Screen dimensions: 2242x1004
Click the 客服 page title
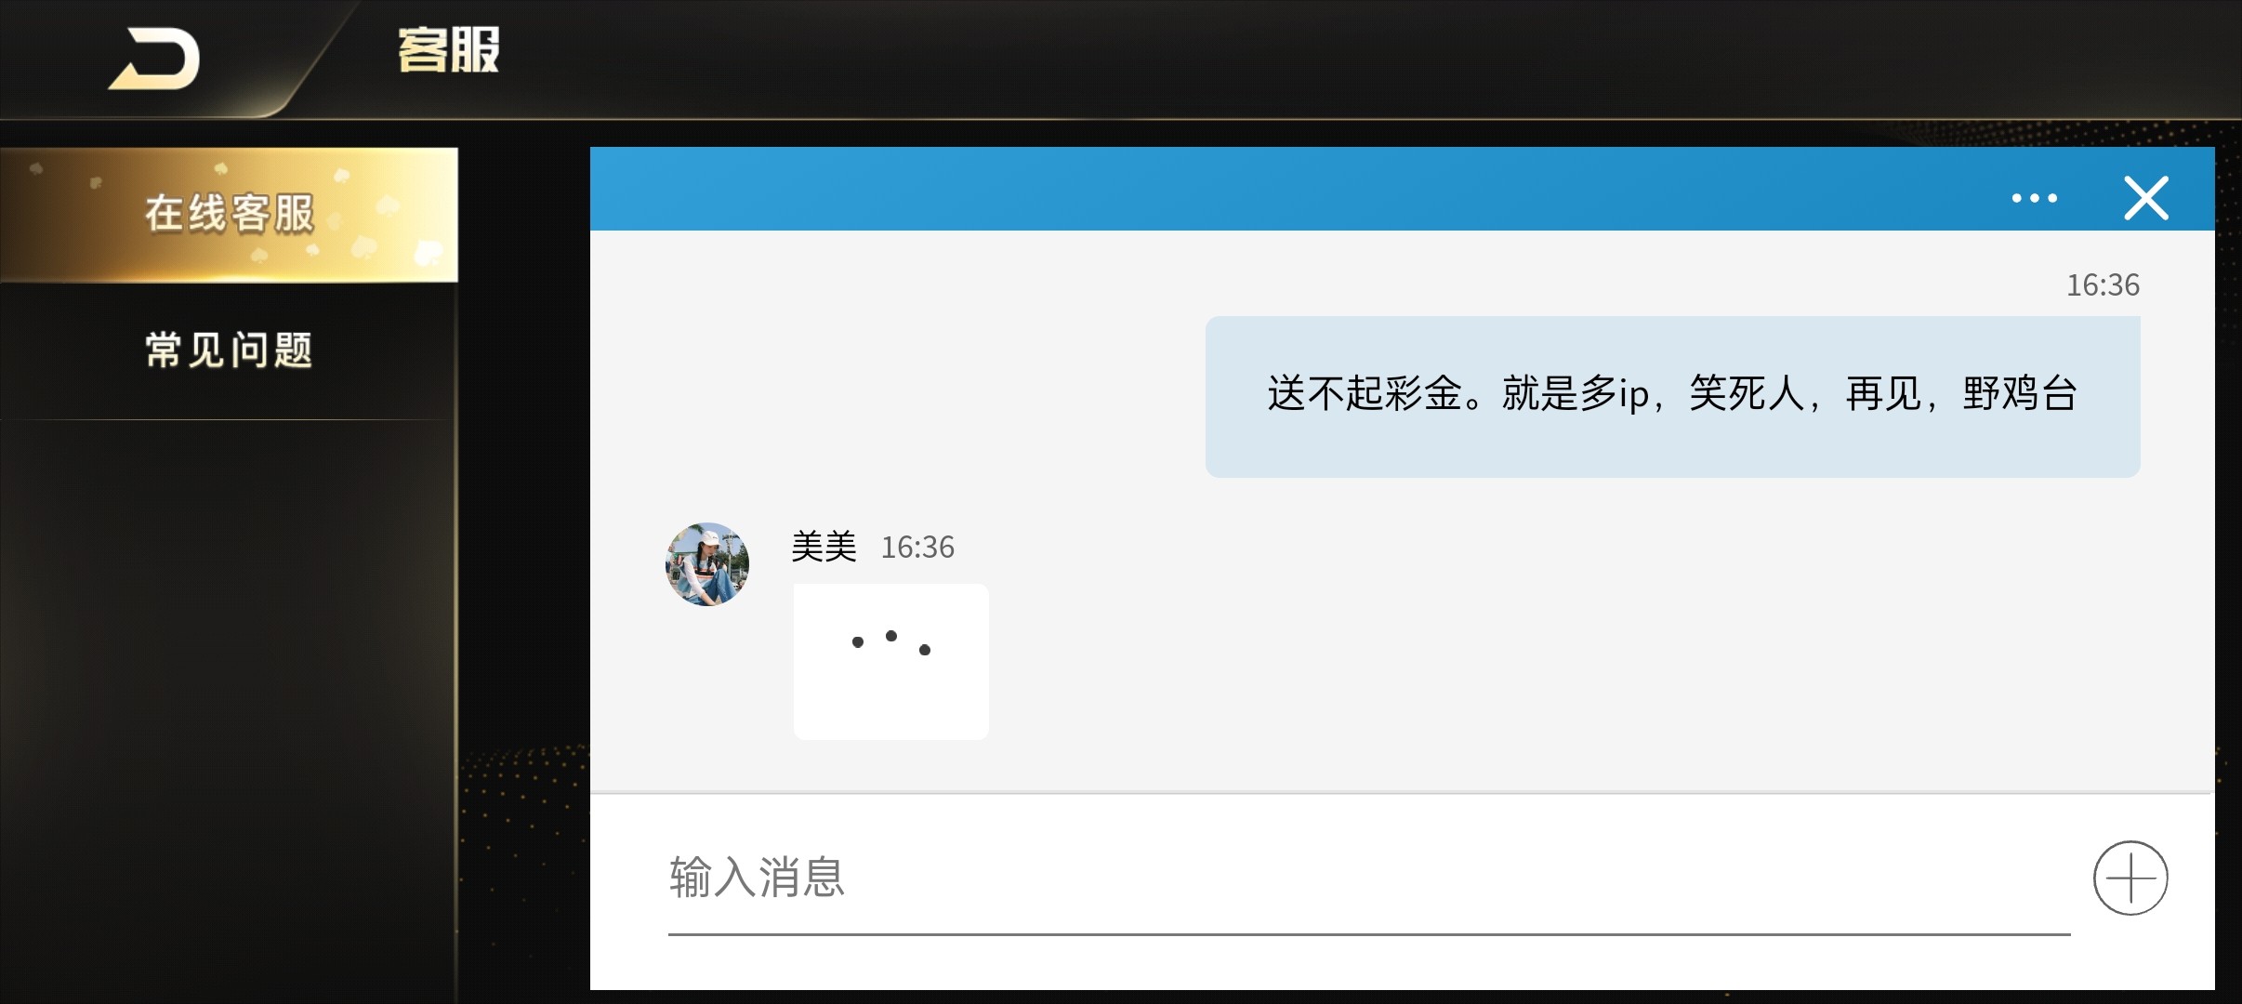click(449, 50)
